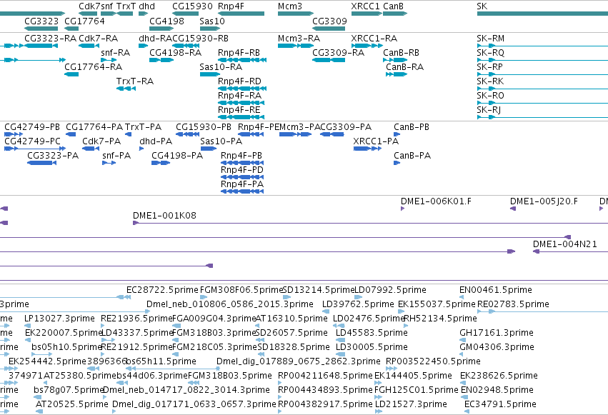Select the CG3309 gene label

(329, 21)
